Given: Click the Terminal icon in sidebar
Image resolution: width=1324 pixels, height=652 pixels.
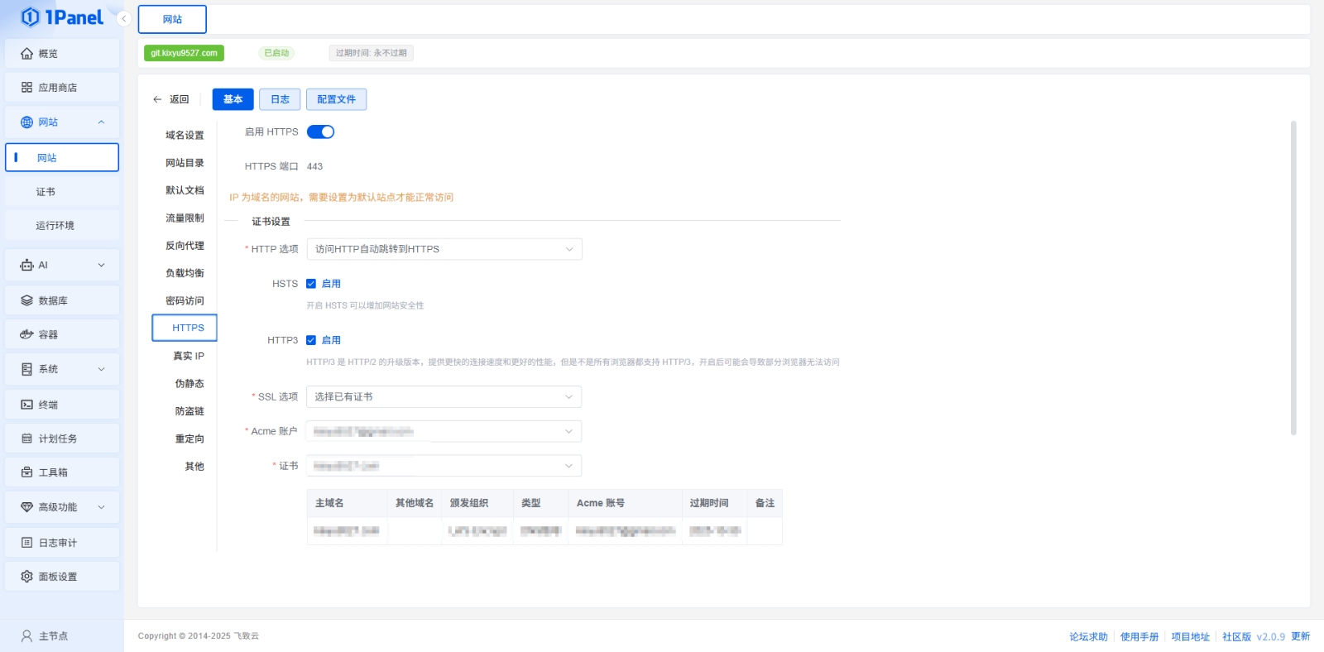Looking at the screenshot, I should click(26, 405).
